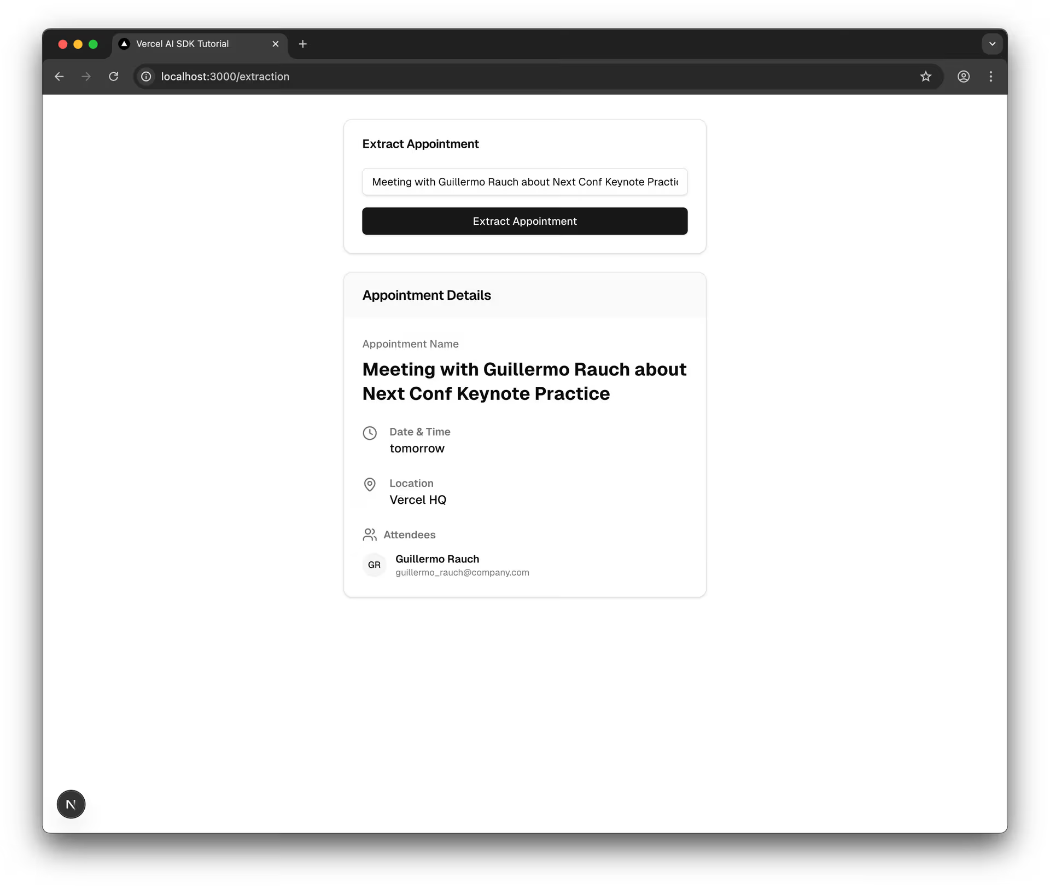Click the guillermo_rauch@company.com email text
Screen dimensions: 1050x889
462,572
